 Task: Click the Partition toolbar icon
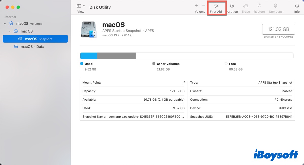[232, 6]
